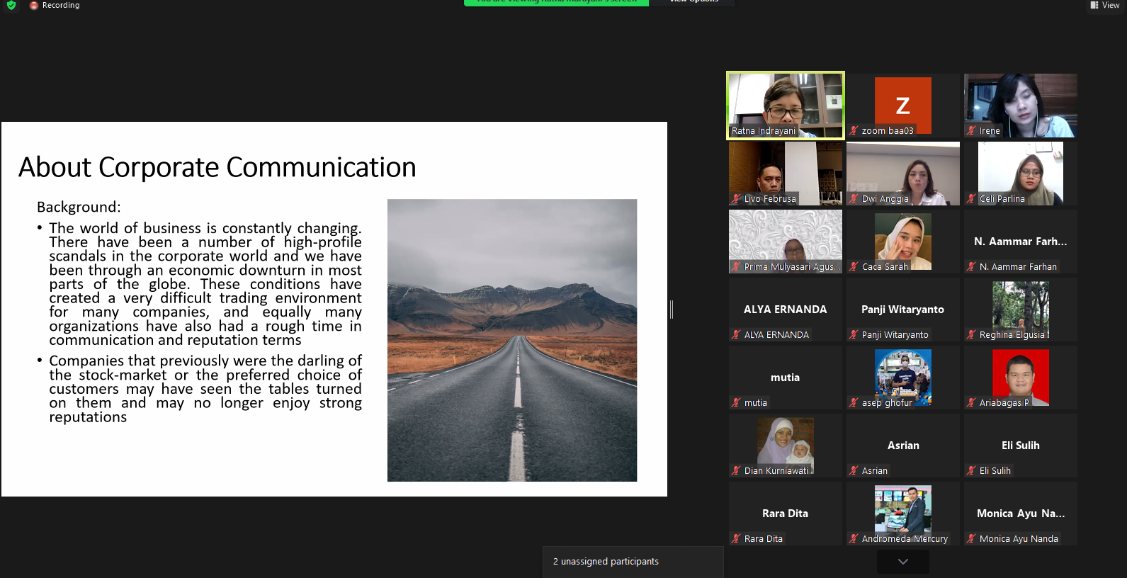
Task: Select asep ghofur's profile picture
Action: (903, 378)
